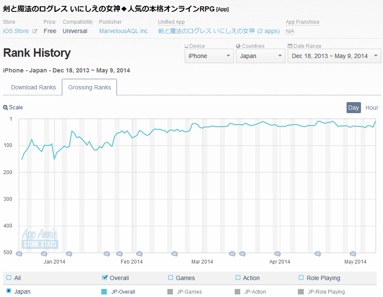This screenshot has height=297, width=383.
Task: Click the globe icon next to Countries
Action: 238,46
